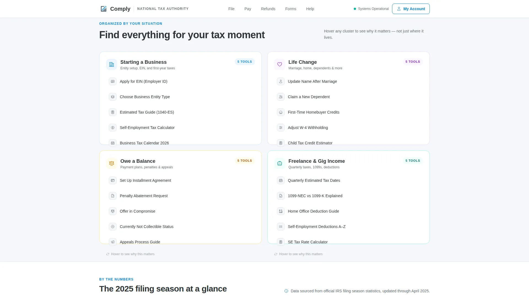Open Offer in Compromise
The height and width of the screenshot is (297, 529).
(x=180, y=211)
